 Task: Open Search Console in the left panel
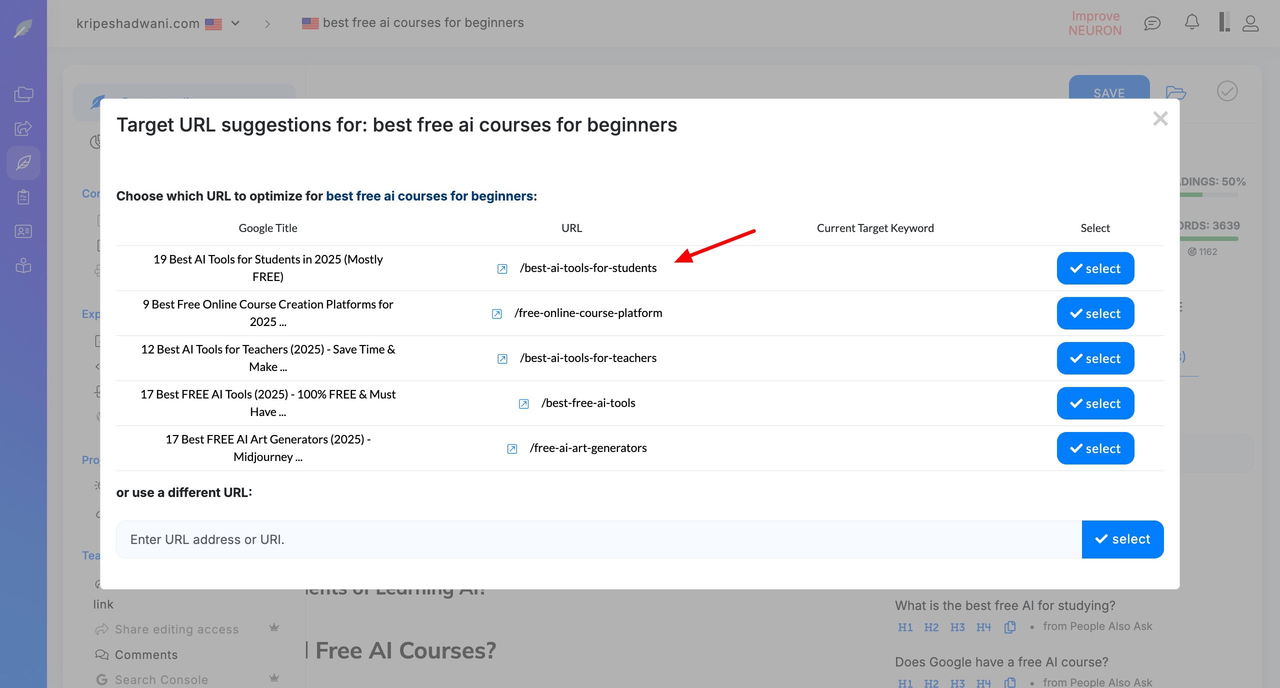click(161, 679)
